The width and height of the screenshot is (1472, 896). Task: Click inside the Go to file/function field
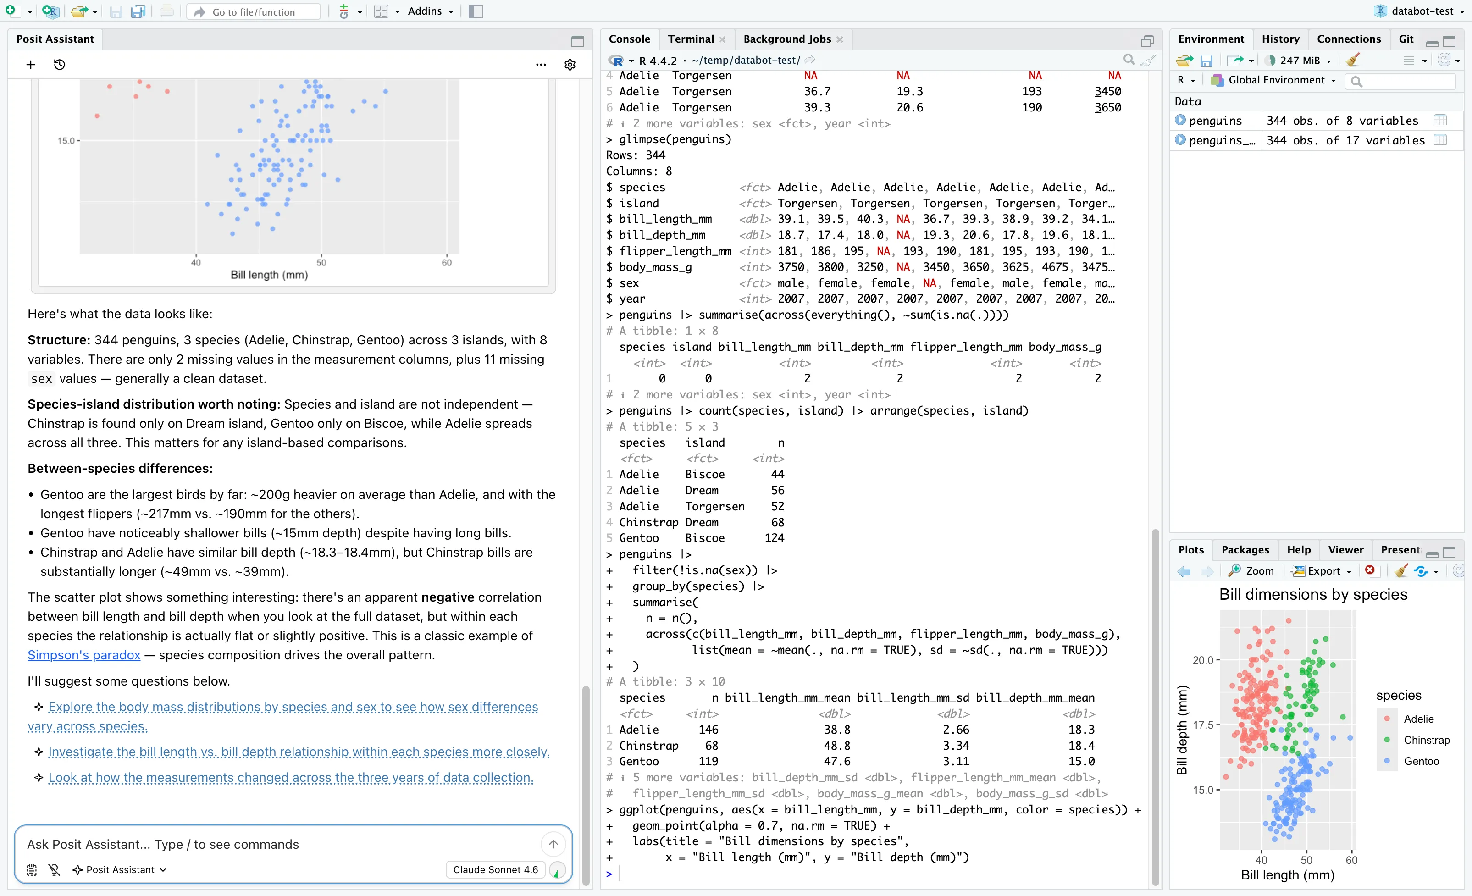coord(253,11)
